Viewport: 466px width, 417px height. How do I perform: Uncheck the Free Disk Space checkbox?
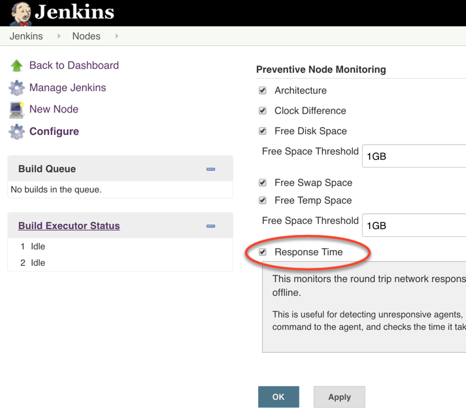(263, 131)
